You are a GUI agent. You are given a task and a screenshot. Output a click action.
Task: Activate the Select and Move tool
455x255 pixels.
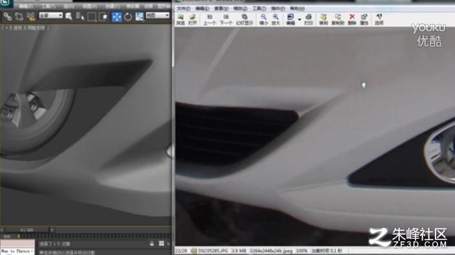pos(117,17)
